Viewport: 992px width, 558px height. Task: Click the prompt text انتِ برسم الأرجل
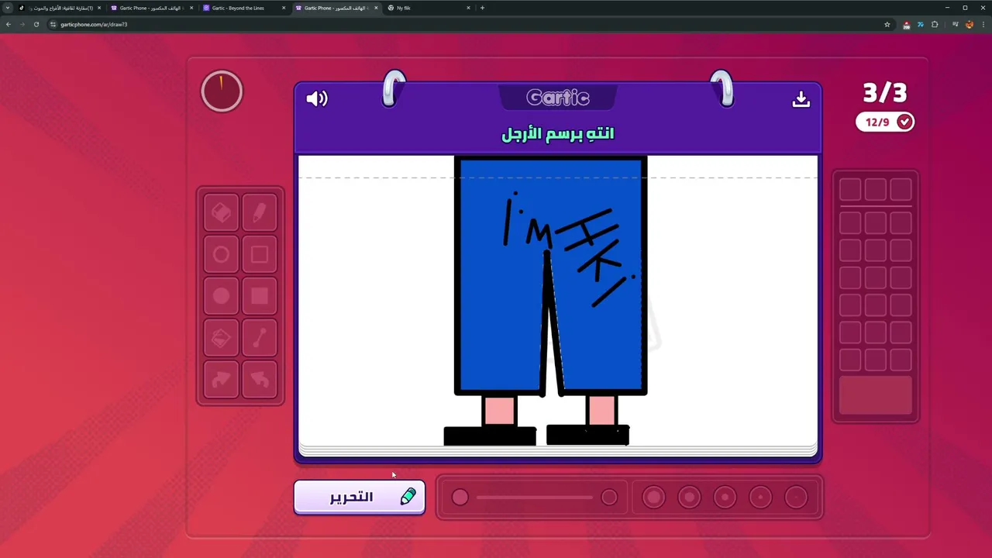[x=558, y=133]
